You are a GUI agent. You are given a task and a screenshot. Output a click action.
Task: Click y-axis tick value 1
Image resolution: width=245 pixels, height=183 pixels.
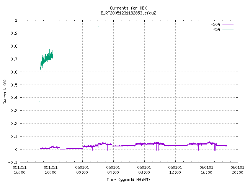(16, 20)
